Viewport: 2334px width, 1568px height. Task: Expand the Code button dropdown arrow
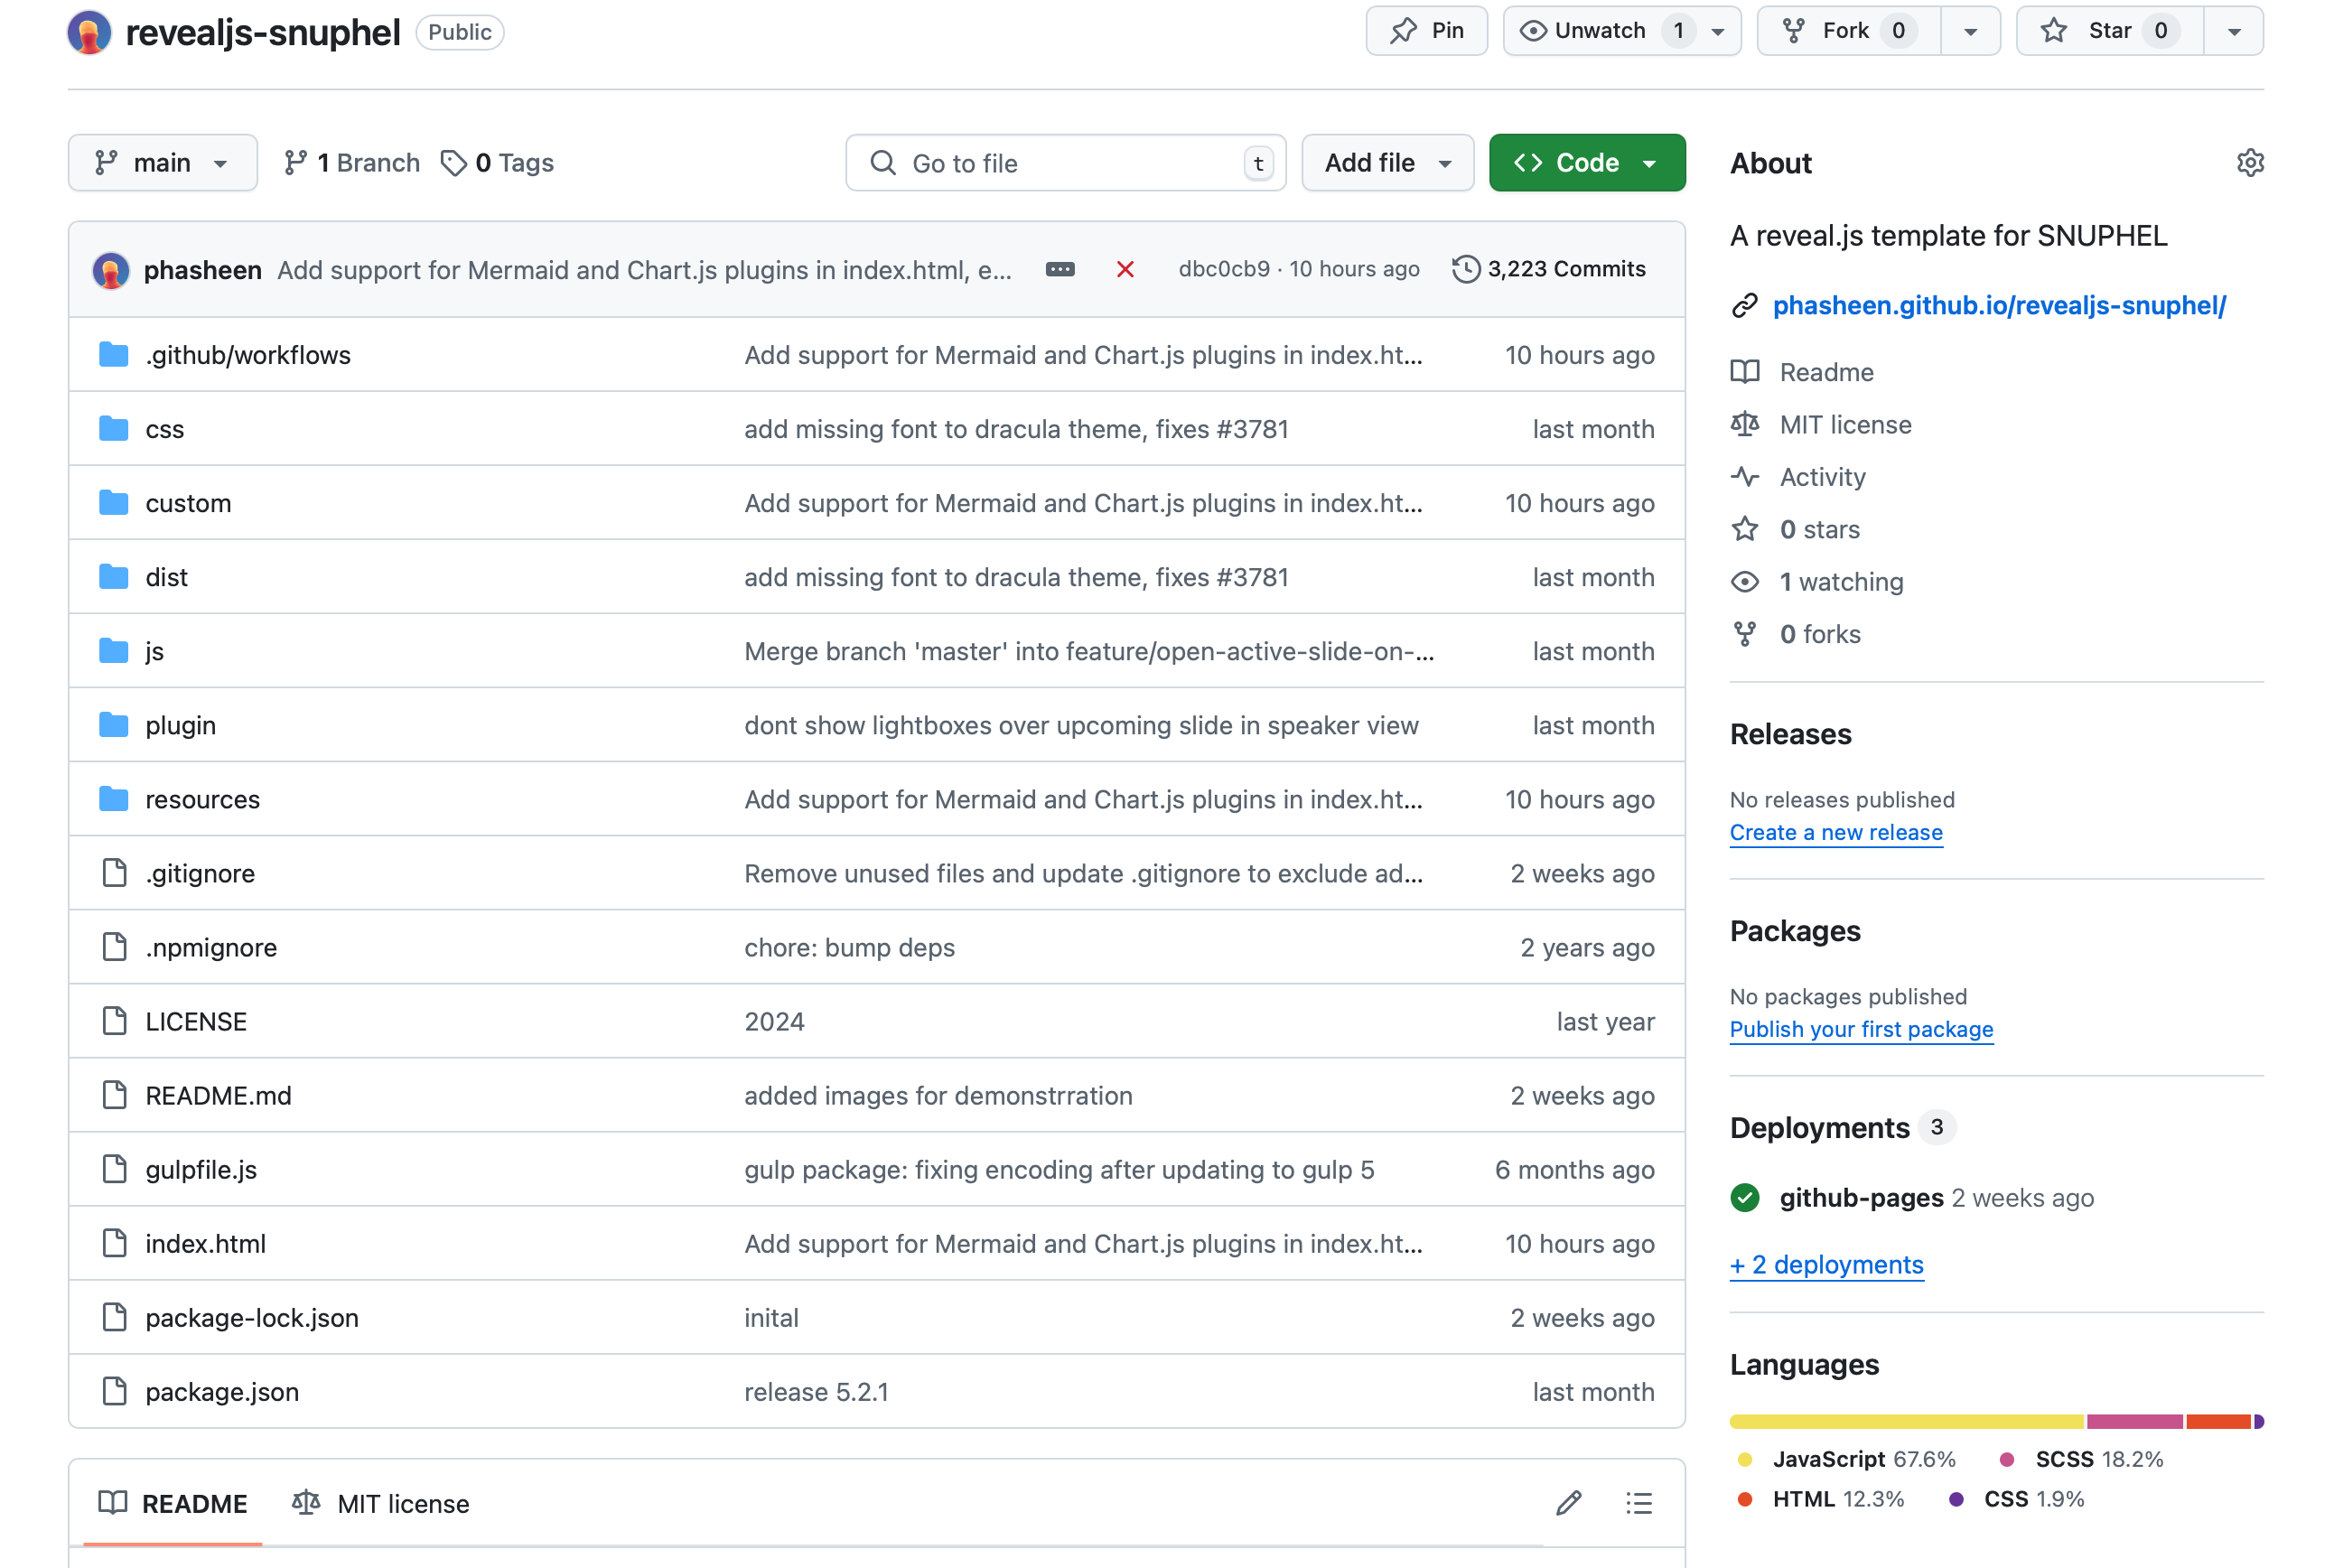[x=1652, y=162]
